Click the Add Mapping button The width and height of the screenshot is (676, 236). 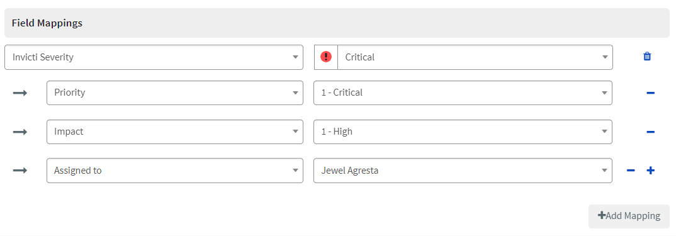coord(629,216)
